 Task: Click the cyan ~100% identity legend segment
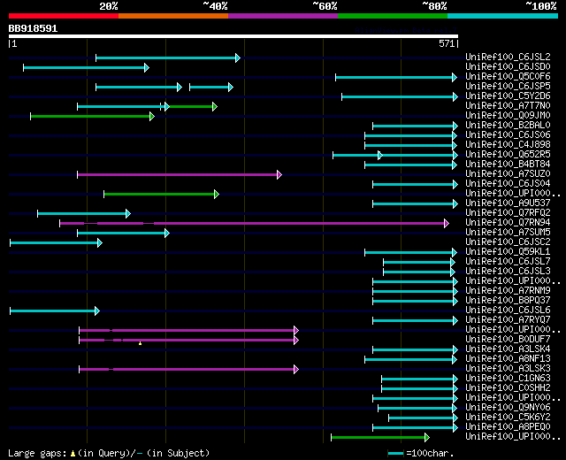click(503, 16)
